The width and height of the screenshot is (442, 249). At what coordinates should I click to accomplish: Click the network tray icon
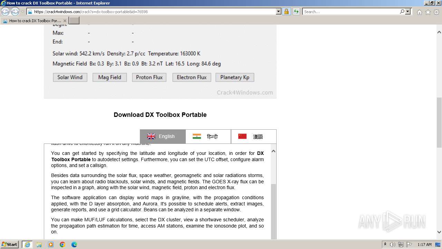pyautogui.click(x=401, y=245)
